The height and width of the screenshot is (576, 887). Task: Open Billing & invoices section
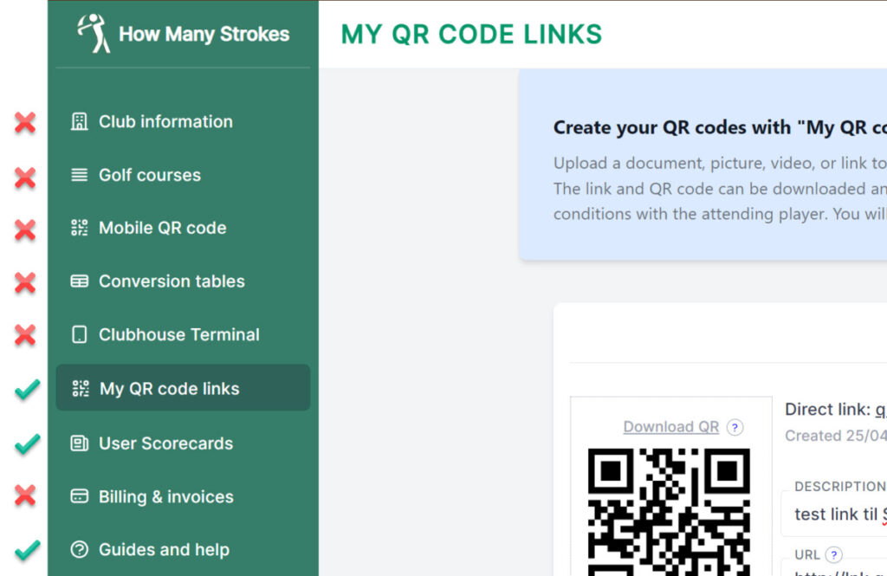[183, 496]
